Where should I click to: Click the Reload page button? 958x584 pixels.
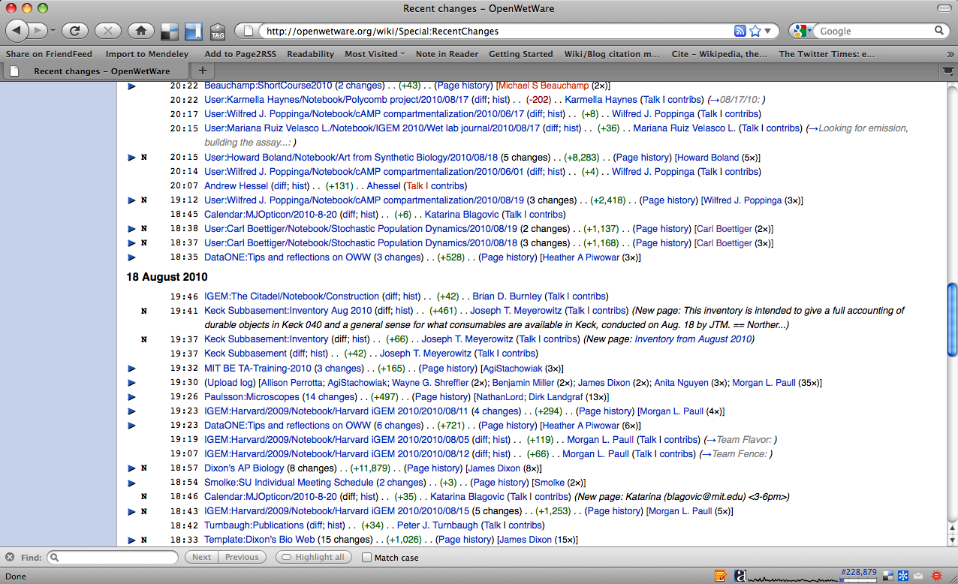point(75,31)
